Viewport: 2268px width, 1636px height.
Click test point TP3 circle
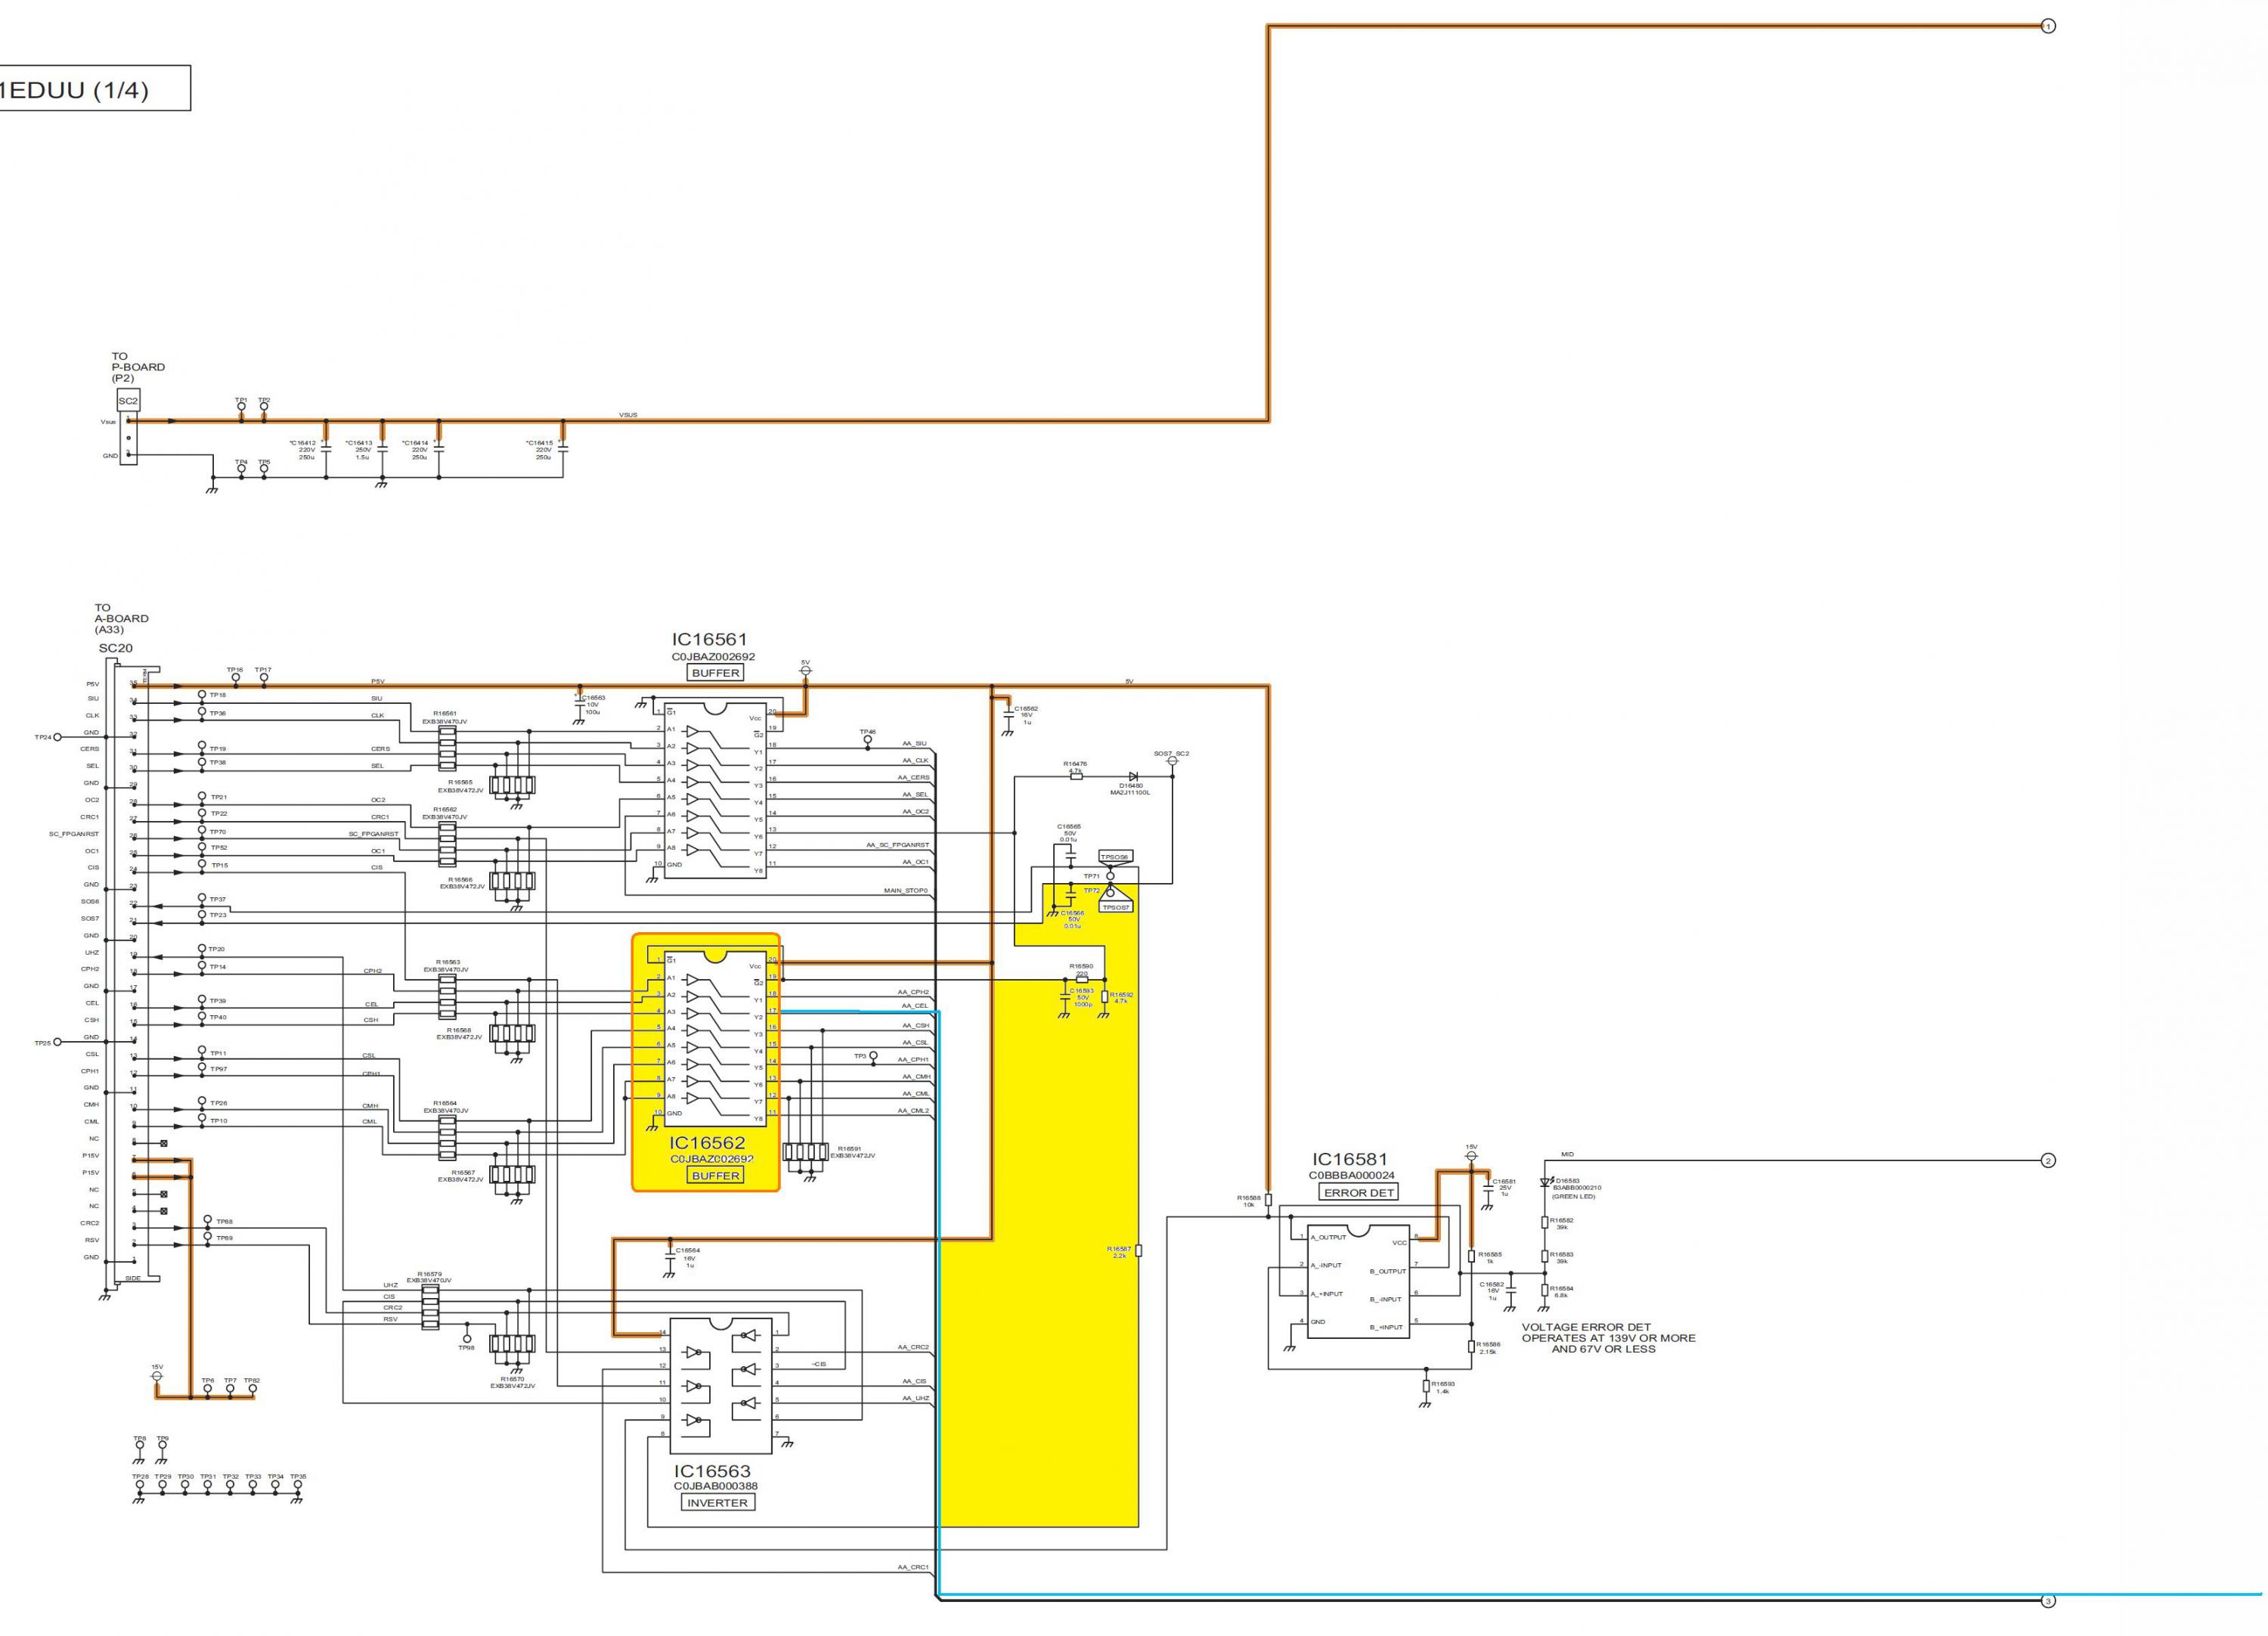point(873,1056)
